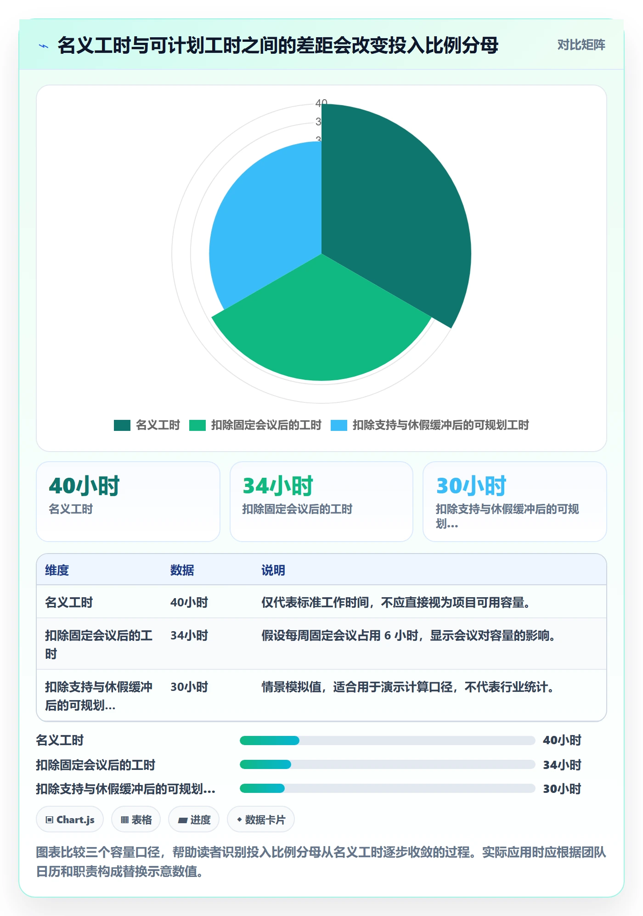Click the 进度 tag chip

pyautogui.click(x=194, y=820)
